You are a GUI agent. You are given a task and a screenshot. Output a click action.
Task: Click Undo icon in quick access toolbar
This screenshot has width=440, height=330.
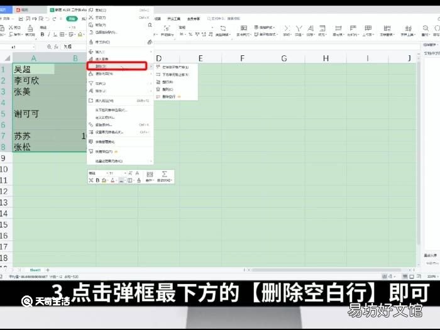point(47,19)
